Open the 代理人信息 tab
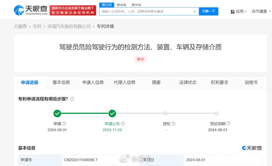The width and height of the screenshot is (272, 166). (124, 82)
